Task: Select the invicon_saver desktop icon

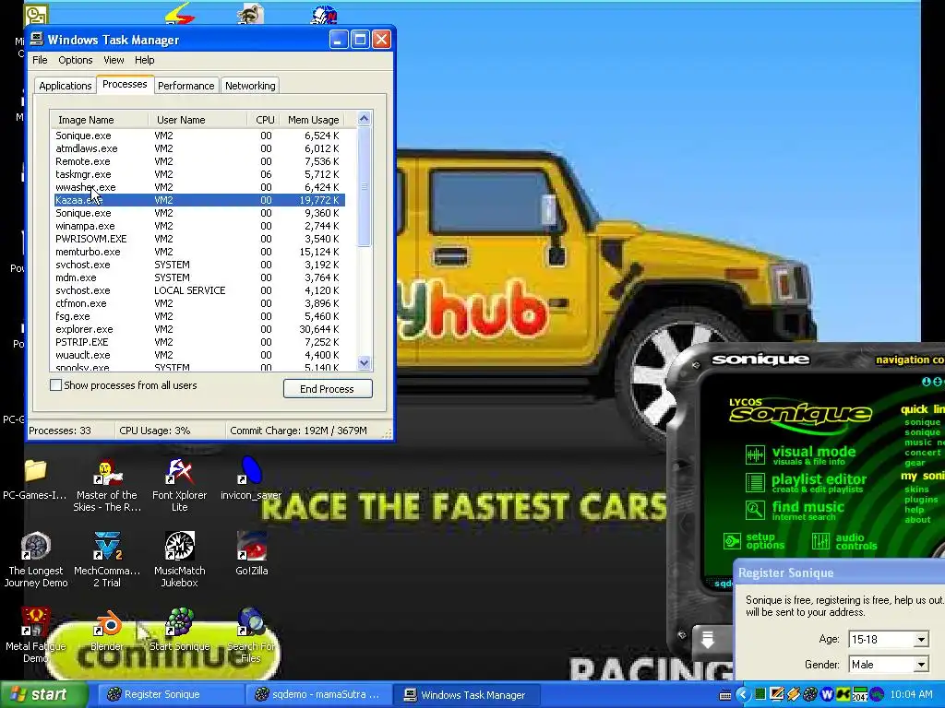Action: click(x=251, y=478)
